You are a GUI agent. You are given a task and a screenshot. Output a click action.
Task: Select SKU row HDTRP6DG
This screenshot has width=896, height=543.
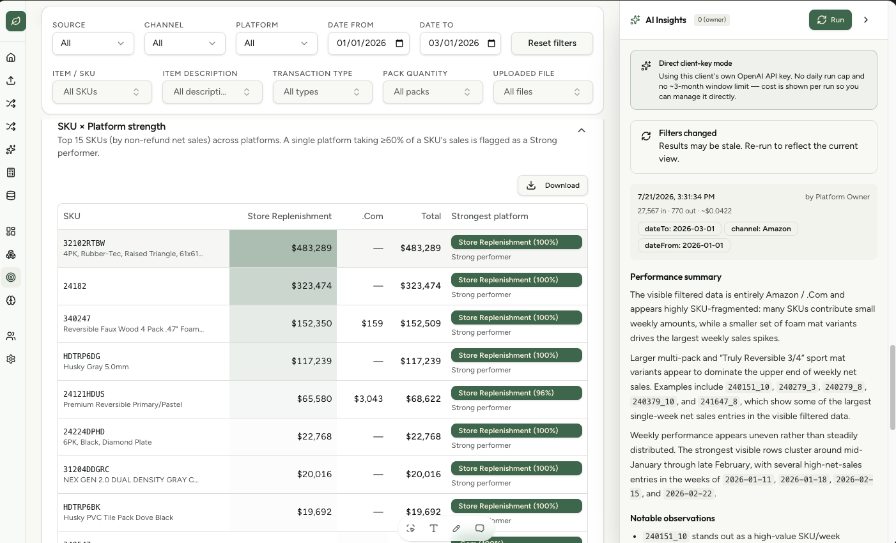point(323,362)
